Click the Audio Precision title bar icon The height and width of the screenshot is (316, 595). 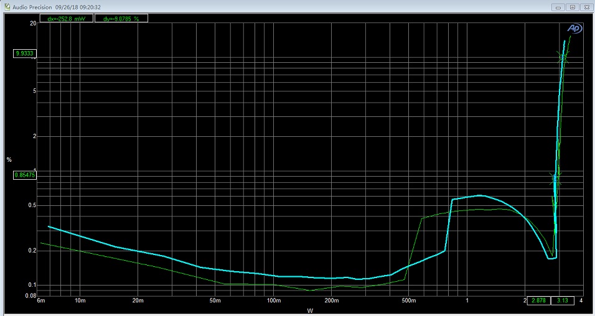coord(6,7)
